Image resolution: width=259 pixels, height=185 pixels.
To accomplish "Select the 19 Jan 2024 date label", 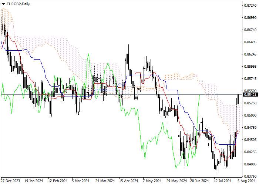I will (34, 181).
